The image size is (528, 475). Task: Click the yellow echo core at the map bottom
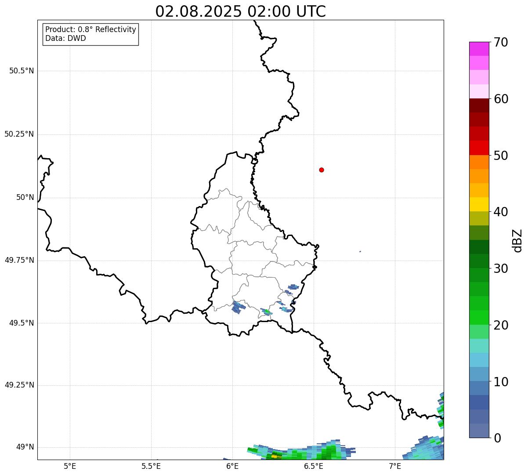(x=274, y=457)
